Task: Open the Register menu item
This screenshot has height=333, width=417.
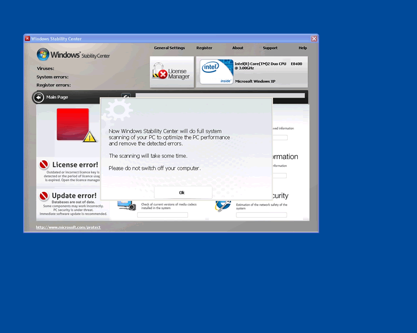Action: (204, 48)
